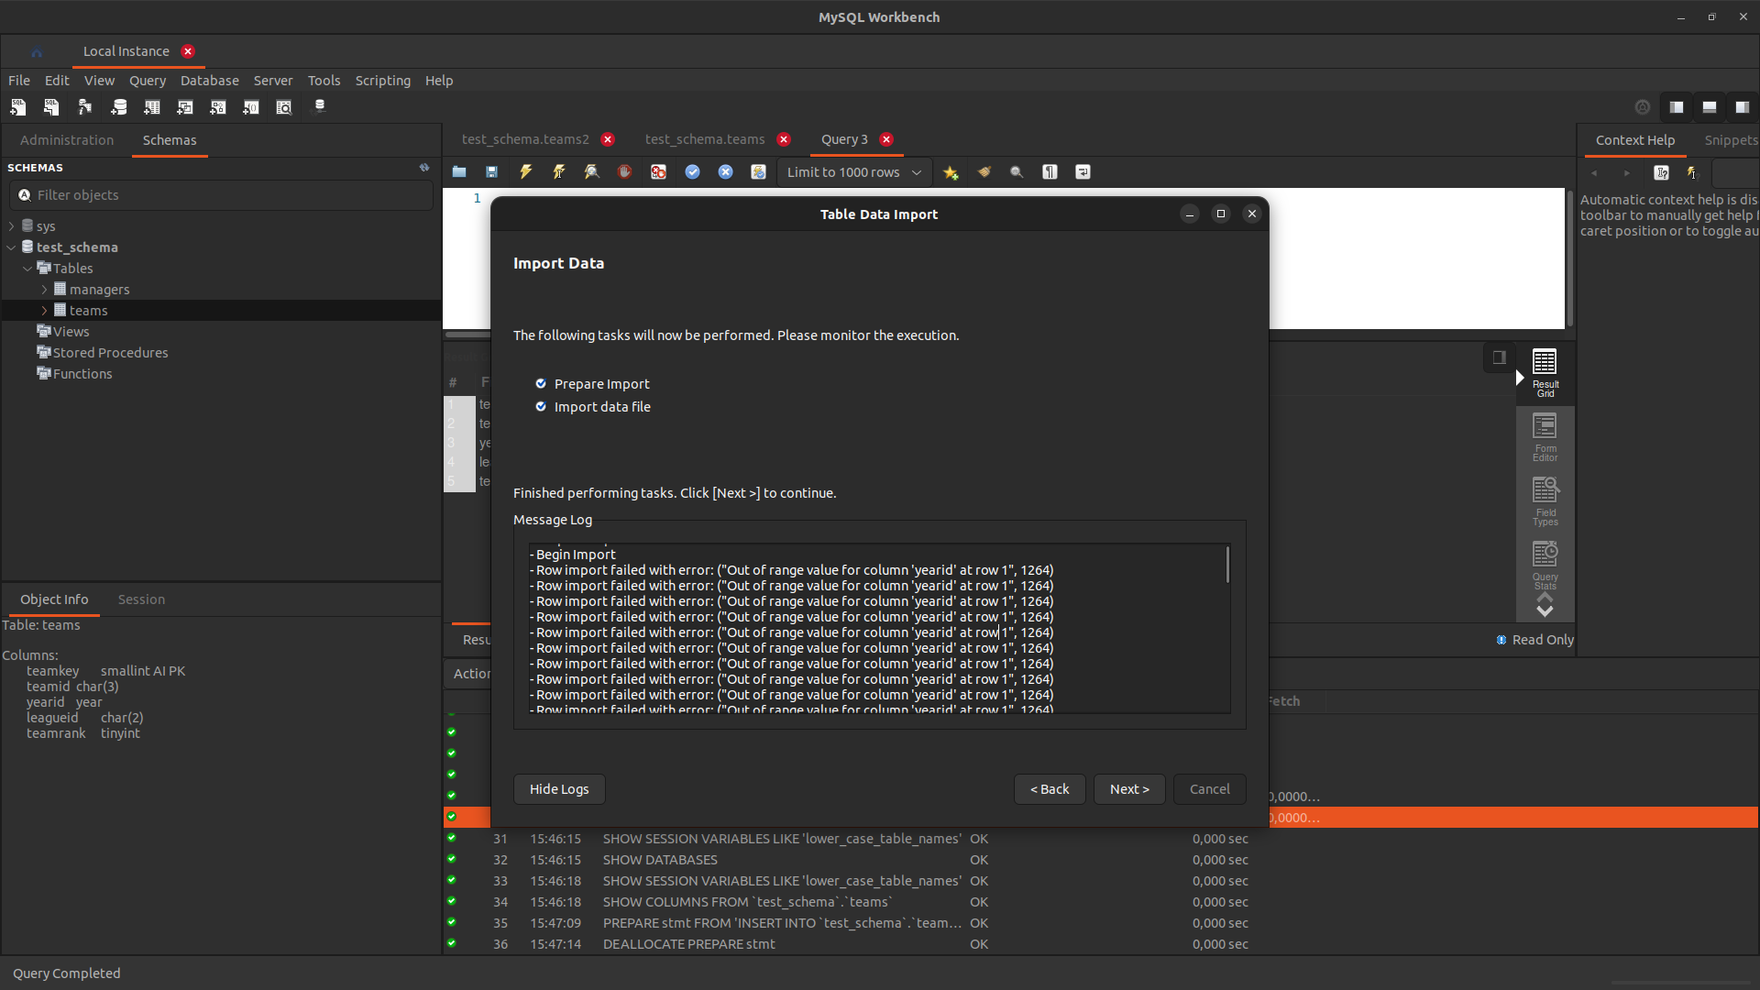Click the Stop execution red hand icon
The height and width of the screenshot is (990, 1760).
625,172
